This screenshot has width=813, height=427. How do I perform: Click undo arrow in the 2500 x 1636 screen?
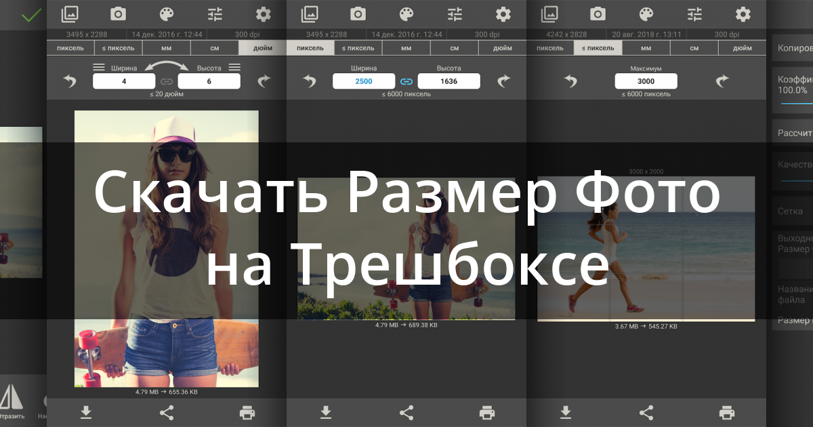coord(310,81)
